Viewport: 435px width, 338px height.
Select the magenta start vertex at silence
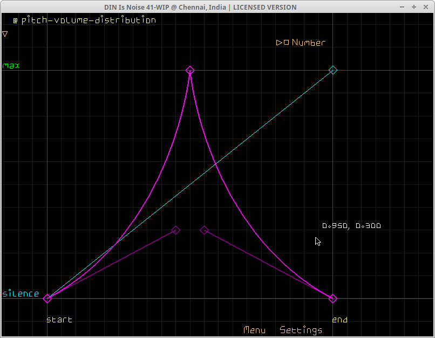coord(47,299)
